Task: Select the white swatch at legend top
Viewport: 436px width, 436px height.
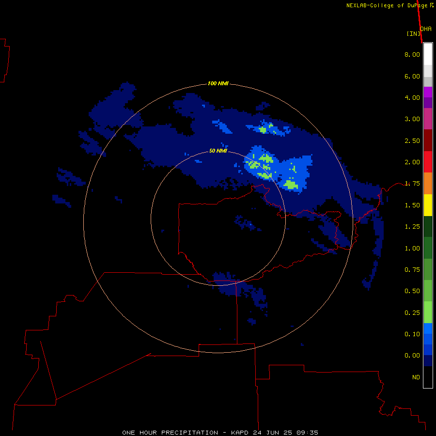Action: point(428,54)
